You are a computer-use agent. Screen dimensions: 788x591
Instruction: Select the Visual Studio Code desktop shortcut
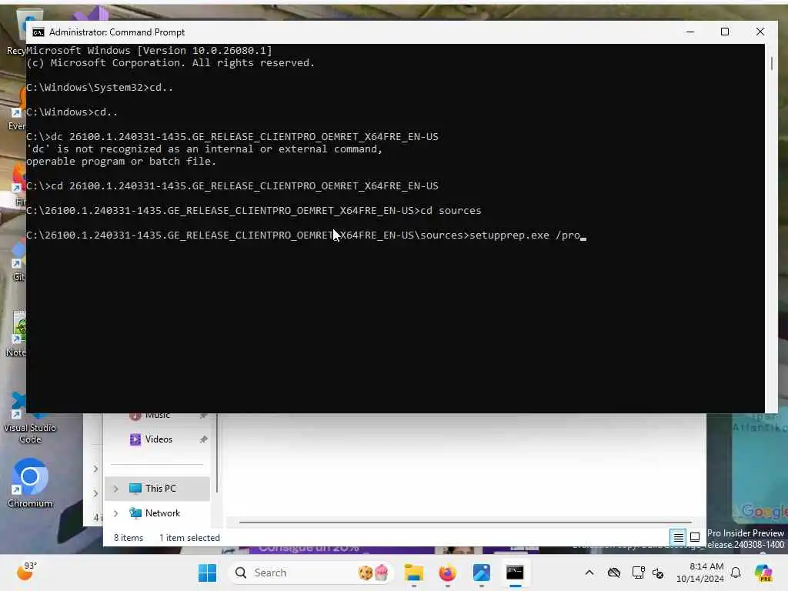(30, 419)
